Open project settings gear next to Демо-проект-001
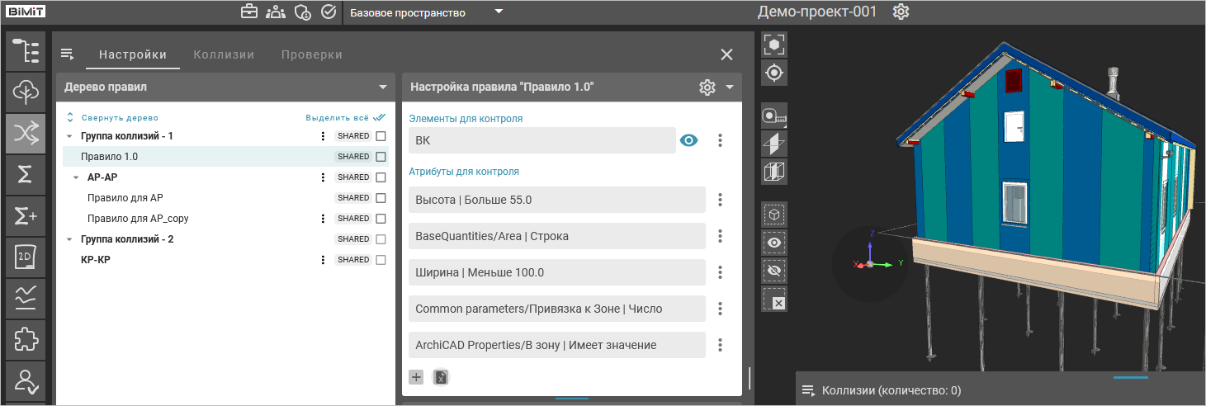Screen dimensions: 1206x406 pyautogui.click(x=901, y=12)
